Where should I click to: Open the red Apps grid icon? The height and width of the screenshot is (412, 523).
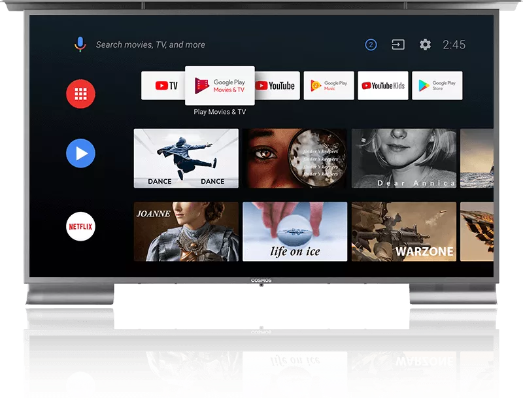pyautogui.click(x=80, y=94)
